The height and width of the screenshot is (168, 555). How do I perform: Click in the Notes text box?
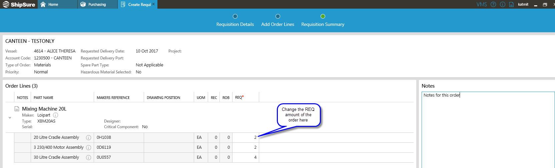click(x=488, y=129)
